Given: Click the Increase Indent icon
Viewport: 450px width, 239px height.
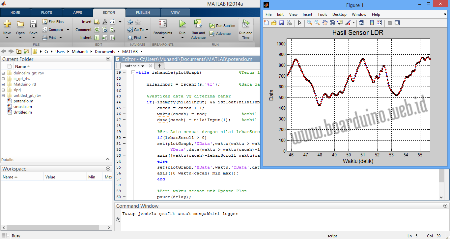Looking at the screenshot, I should tap(105, 38).
